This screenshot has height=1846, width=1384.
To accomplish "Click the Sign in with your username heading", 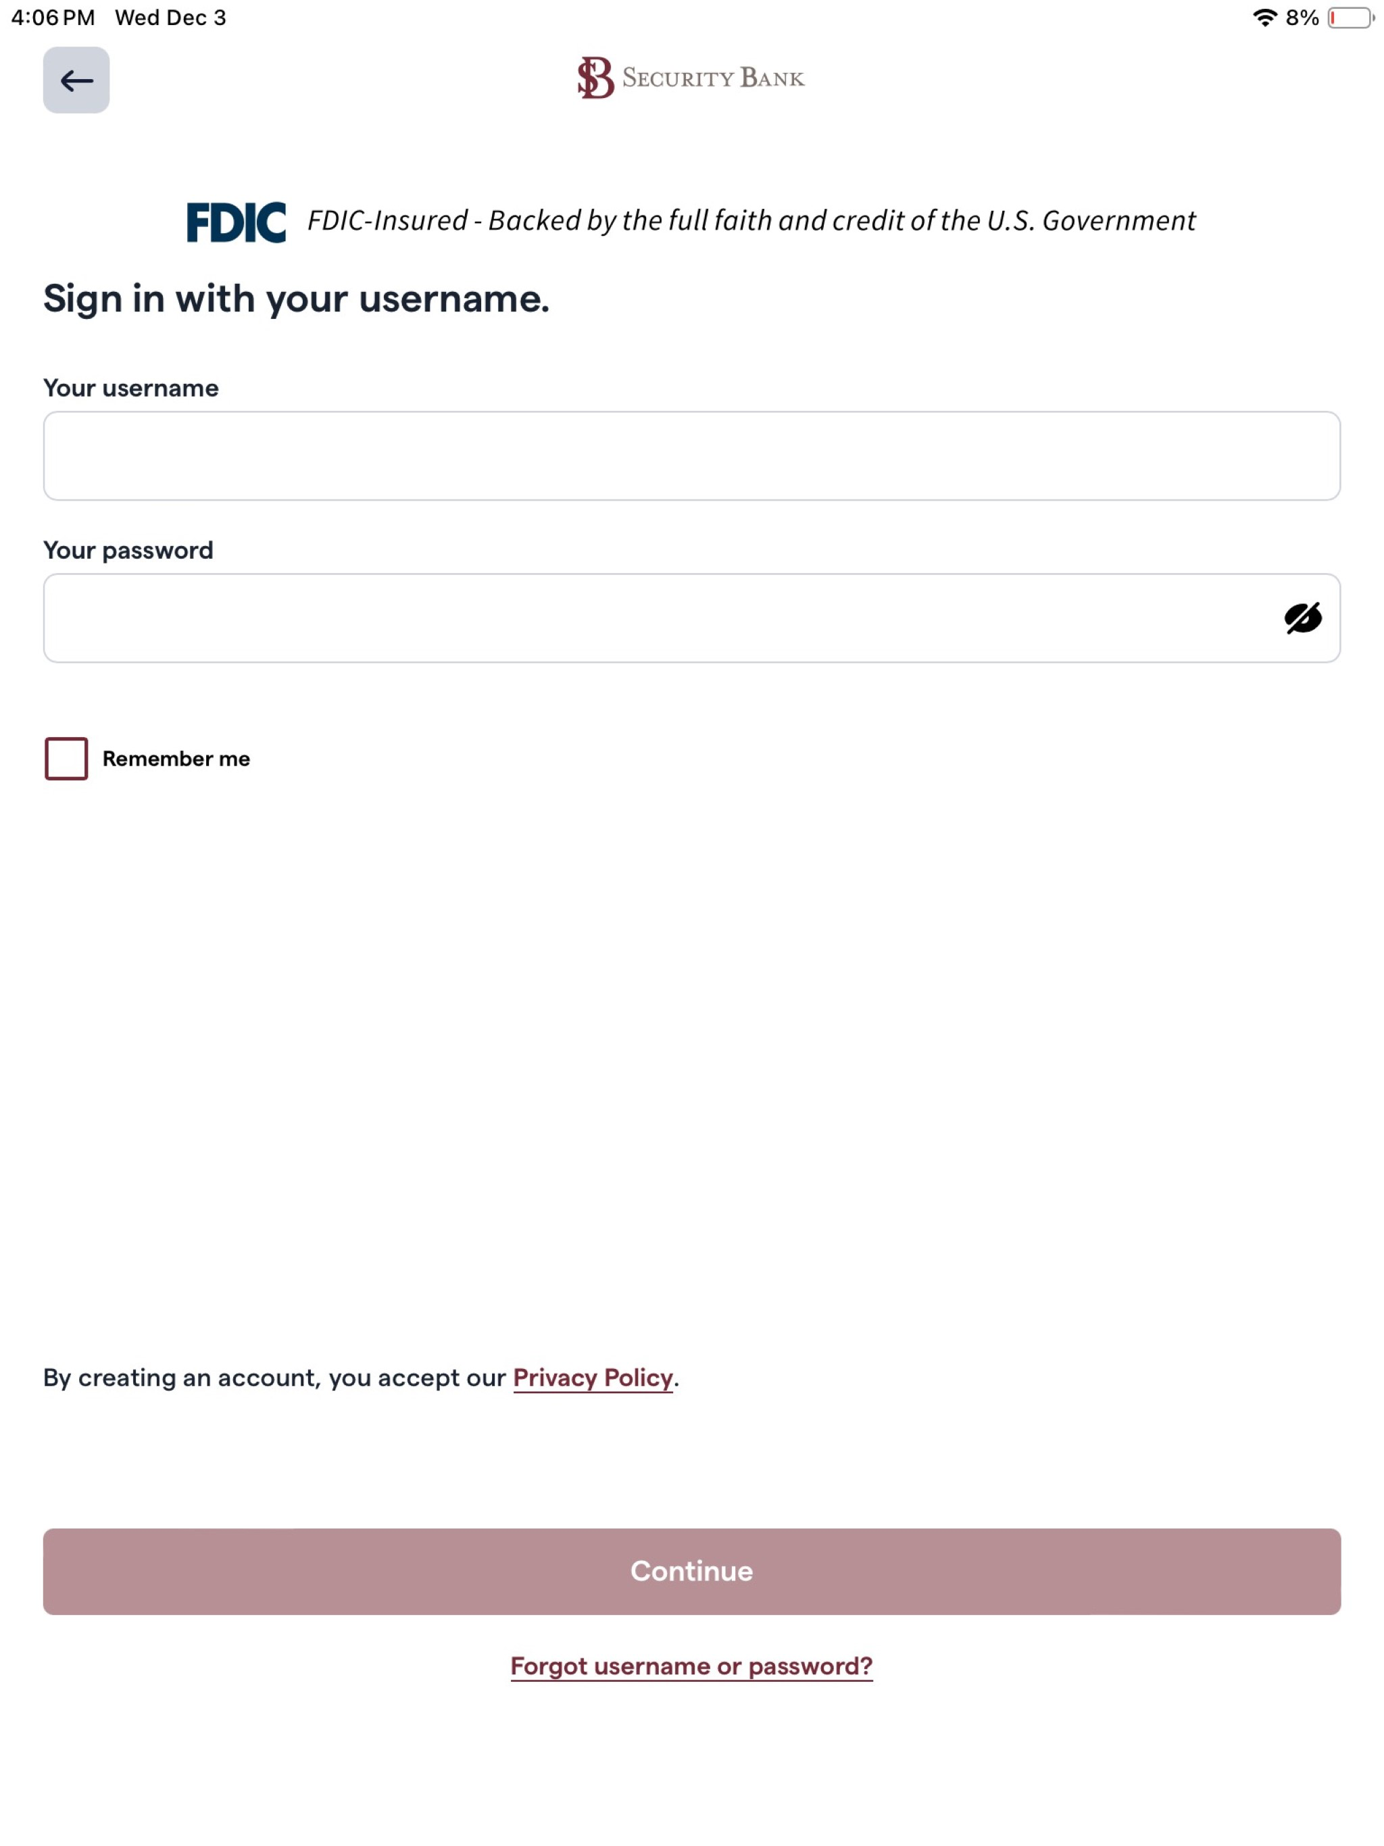I will tap(297, 299).
